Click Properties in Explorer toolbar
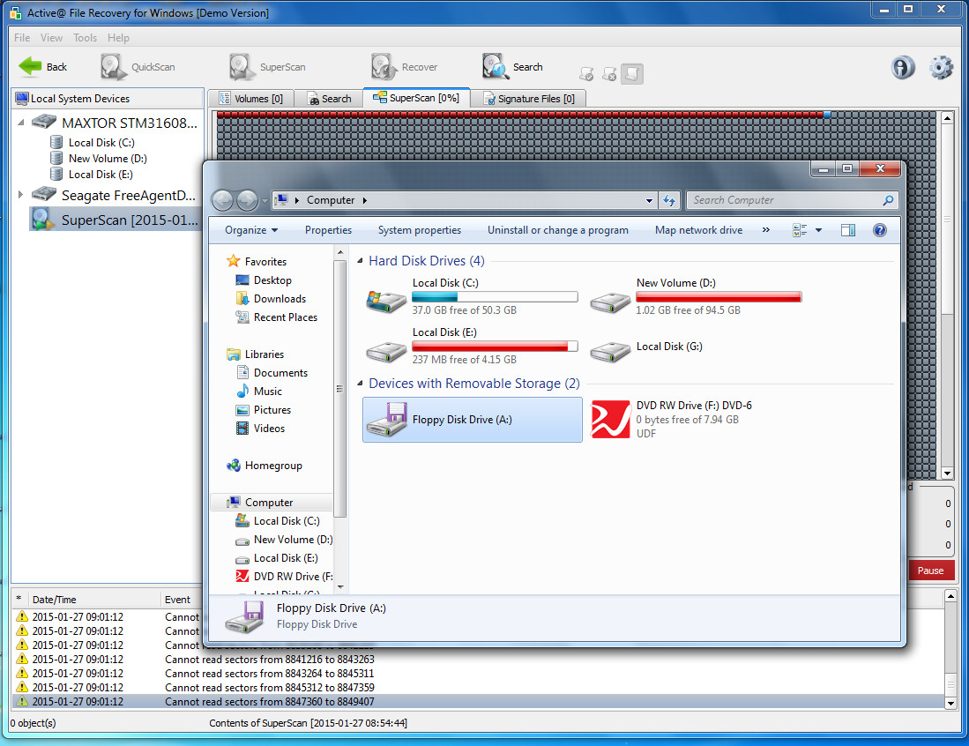This screenshot has height=746, width=969. 328,230
